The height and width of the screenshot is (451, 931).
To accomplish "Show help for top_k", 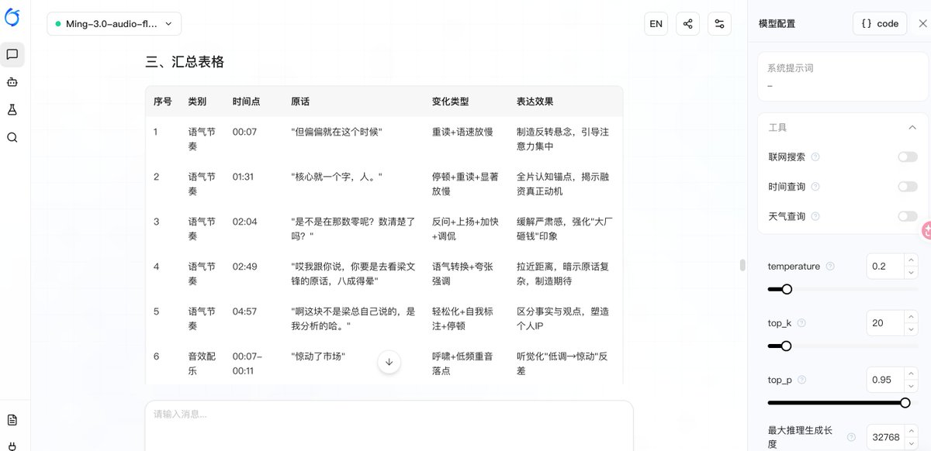I will click(801, 323).
